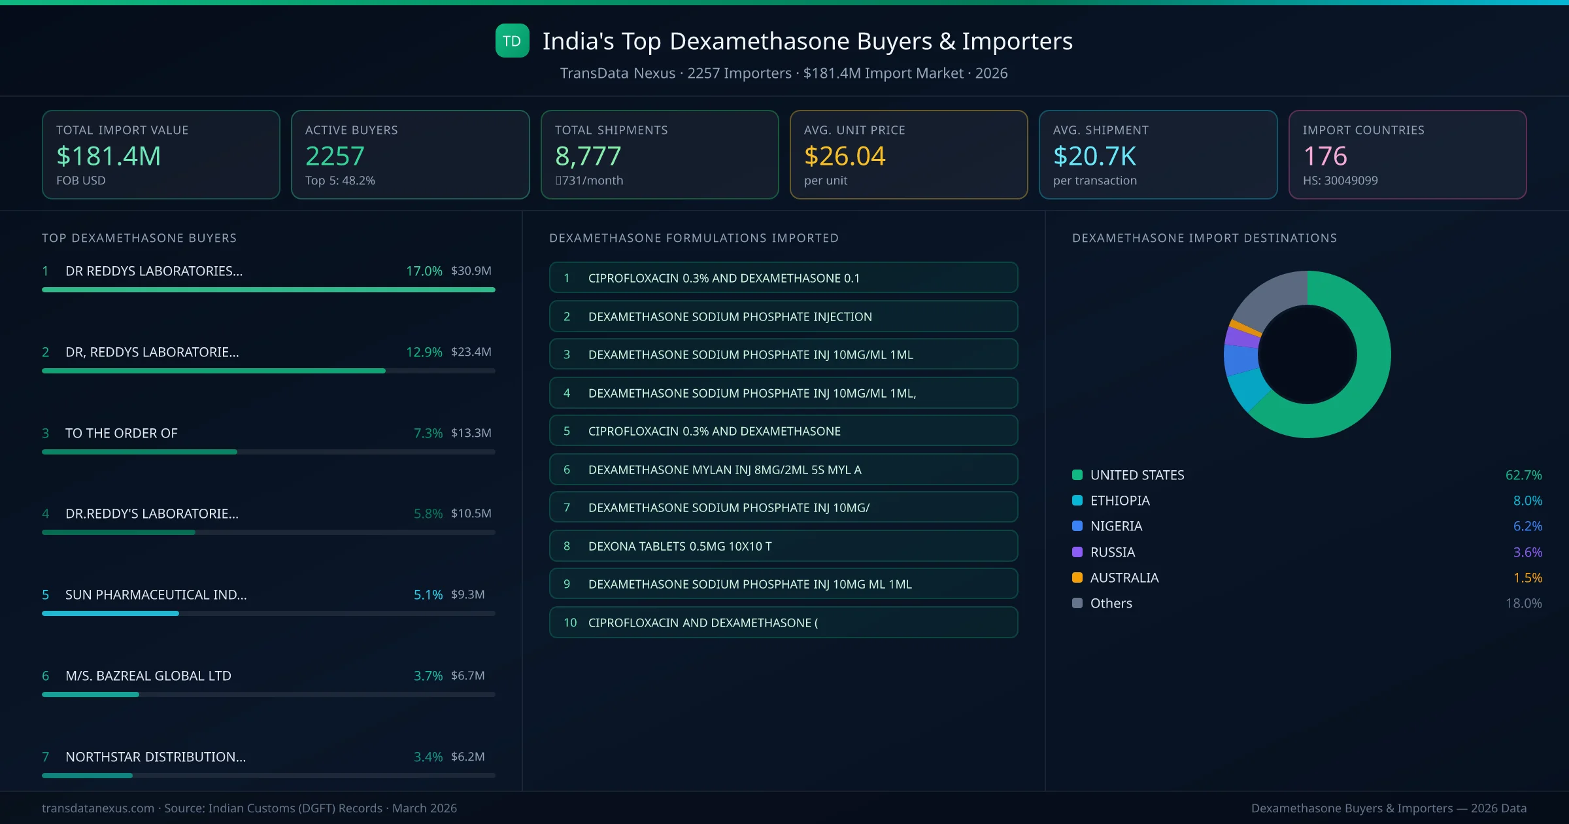
Task: Toggle ETHIOPIA visibility in the legend
Action: [x=1119, y=501]
